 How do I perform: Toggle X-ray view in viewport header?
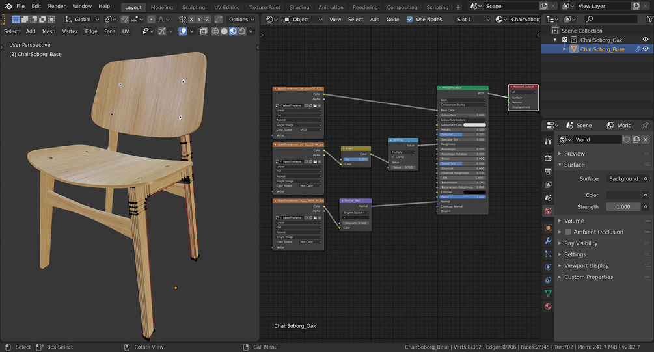point(204,31)
